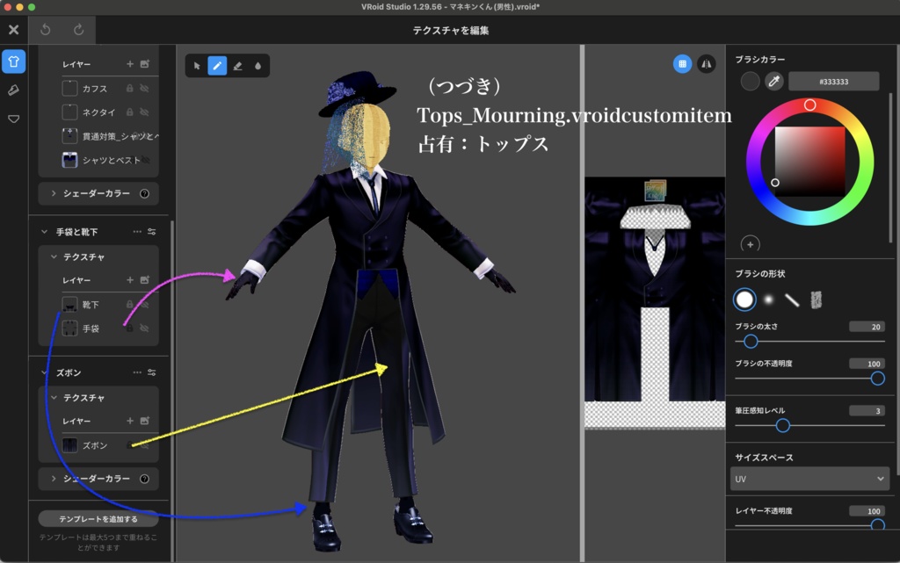The height and width of the screenshot is (563, 900).
Task: Select the soft-edge brush shape
Action: (767, 300)
